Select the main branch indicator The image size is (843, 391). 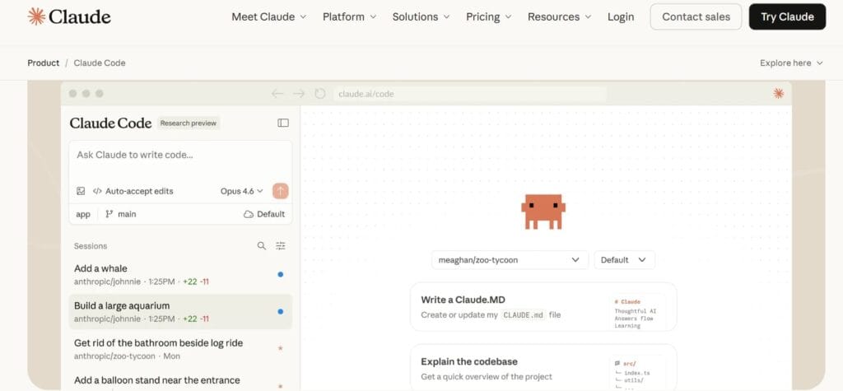121,214
